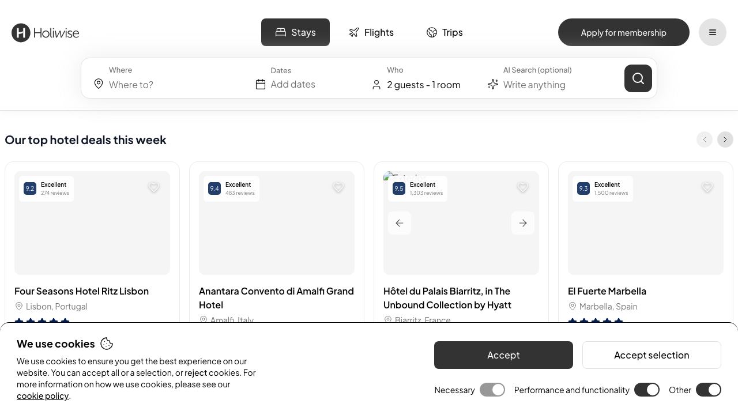Favorite El Fuerte Marbella heart

(x=707, y=187)
